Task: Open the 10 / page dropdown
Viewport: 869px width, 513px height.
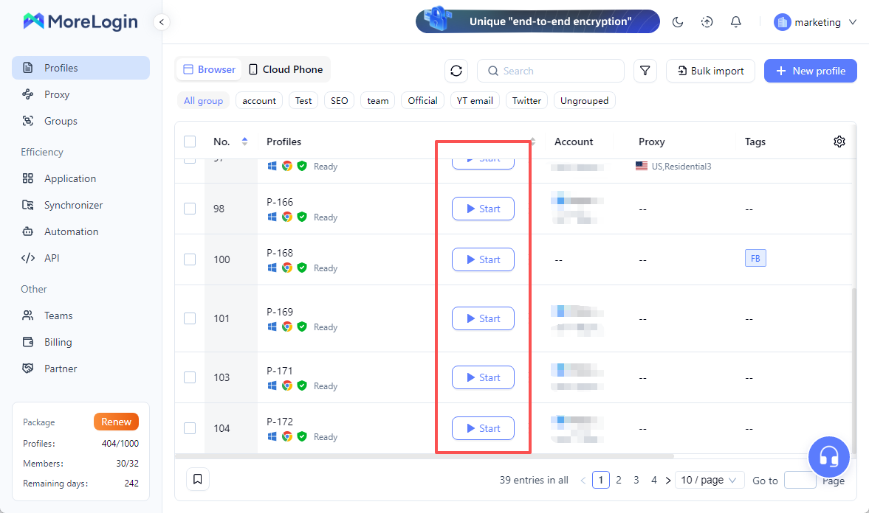Action: [x=709, y=480]
